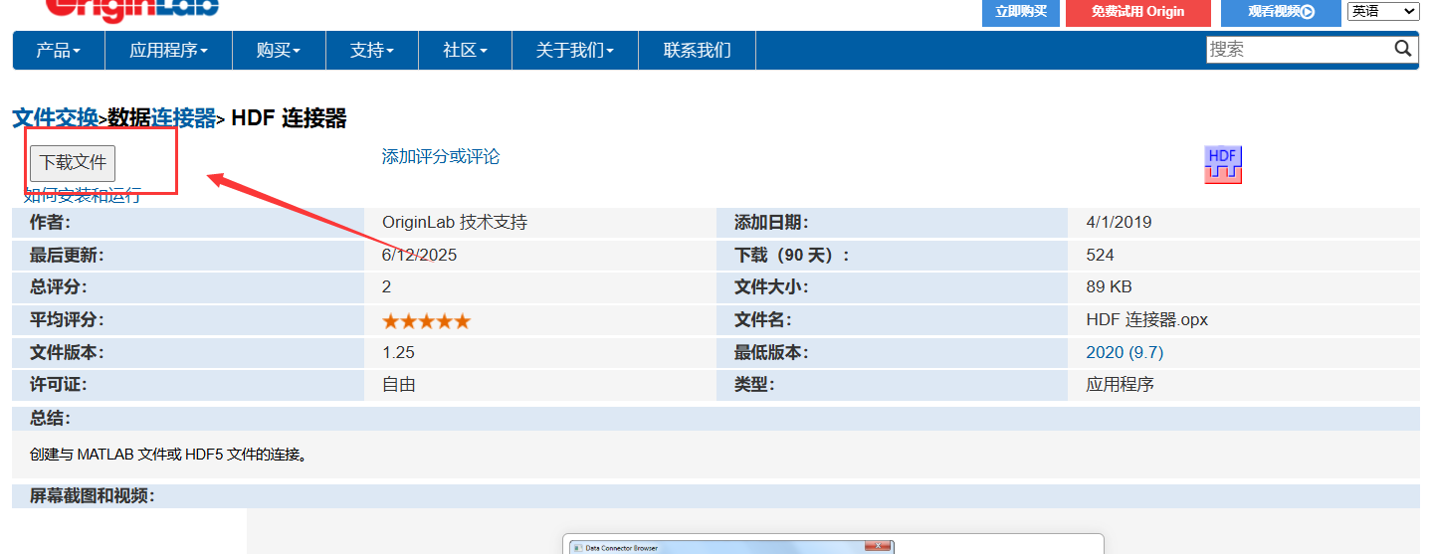Select the total ratings value 2

386,287
